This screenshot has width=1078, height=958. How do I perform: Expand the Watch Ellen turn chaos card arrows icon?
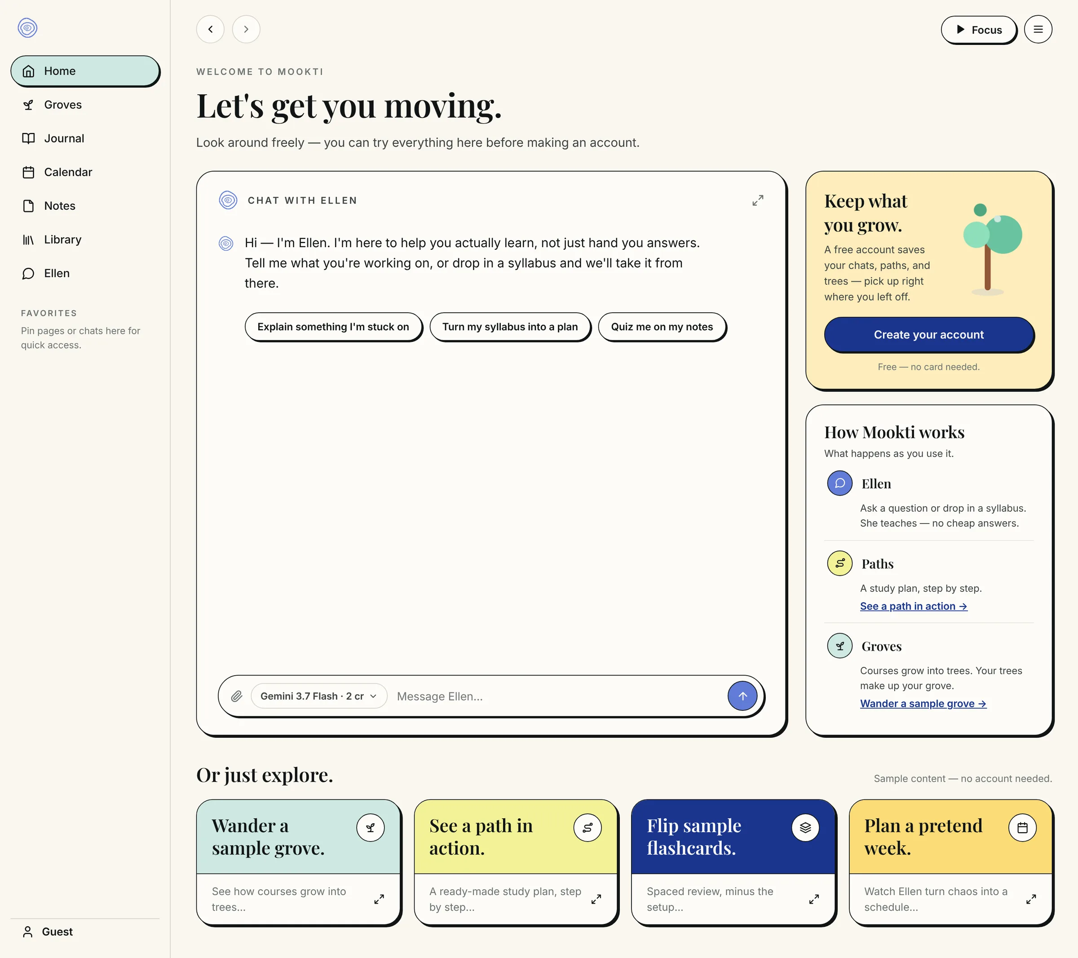[1032, 899]
